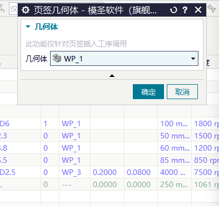Click the 50 mm... feed cell
219x206 pixels.
click(175, 136)
